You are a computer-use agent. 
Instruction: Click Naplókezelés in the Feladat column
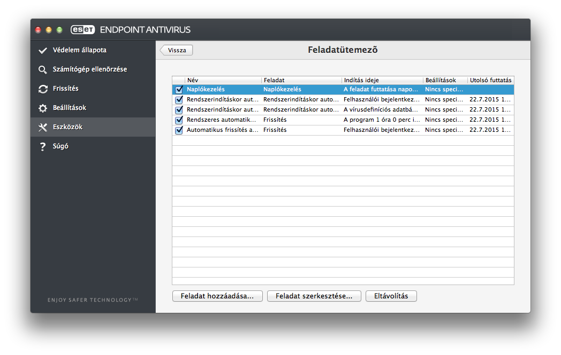282,89
